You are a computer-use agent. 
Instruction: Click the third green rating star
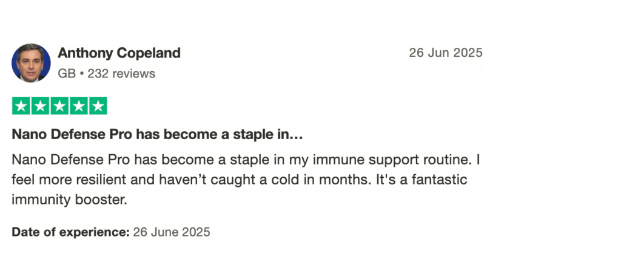59,106
